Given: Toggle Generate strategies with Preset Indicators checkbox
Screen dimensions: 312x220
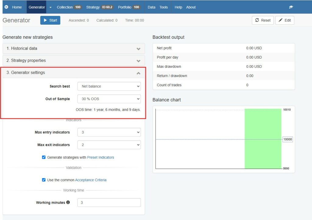Looking at the screenshot, I should tap(44, 157).
